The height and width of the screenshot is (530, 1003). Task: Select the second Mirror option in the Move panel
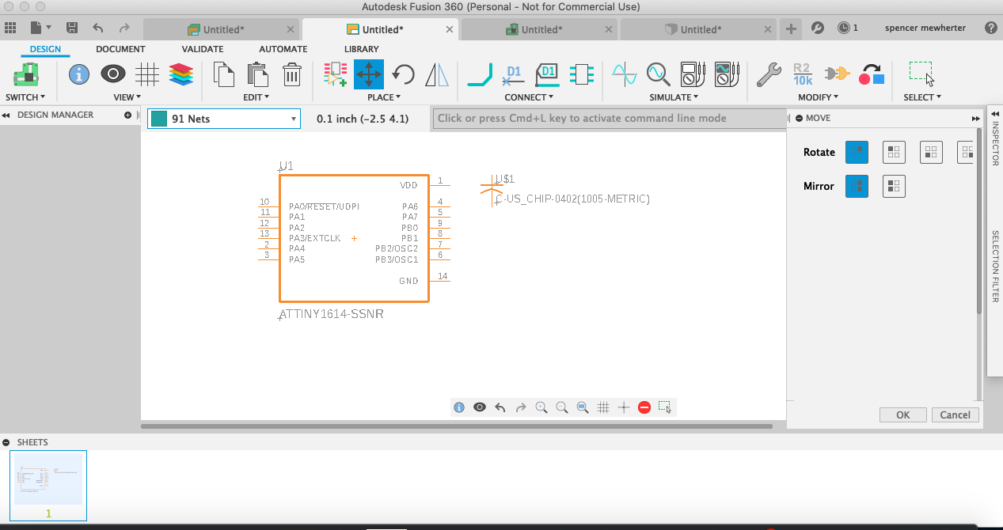tap(894, 186)
